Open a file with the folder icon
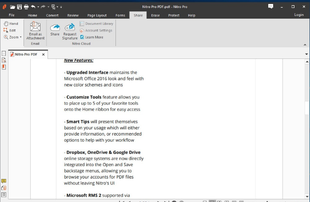The width and height of the screenshot is (310, 202). [x=12, y=7]
